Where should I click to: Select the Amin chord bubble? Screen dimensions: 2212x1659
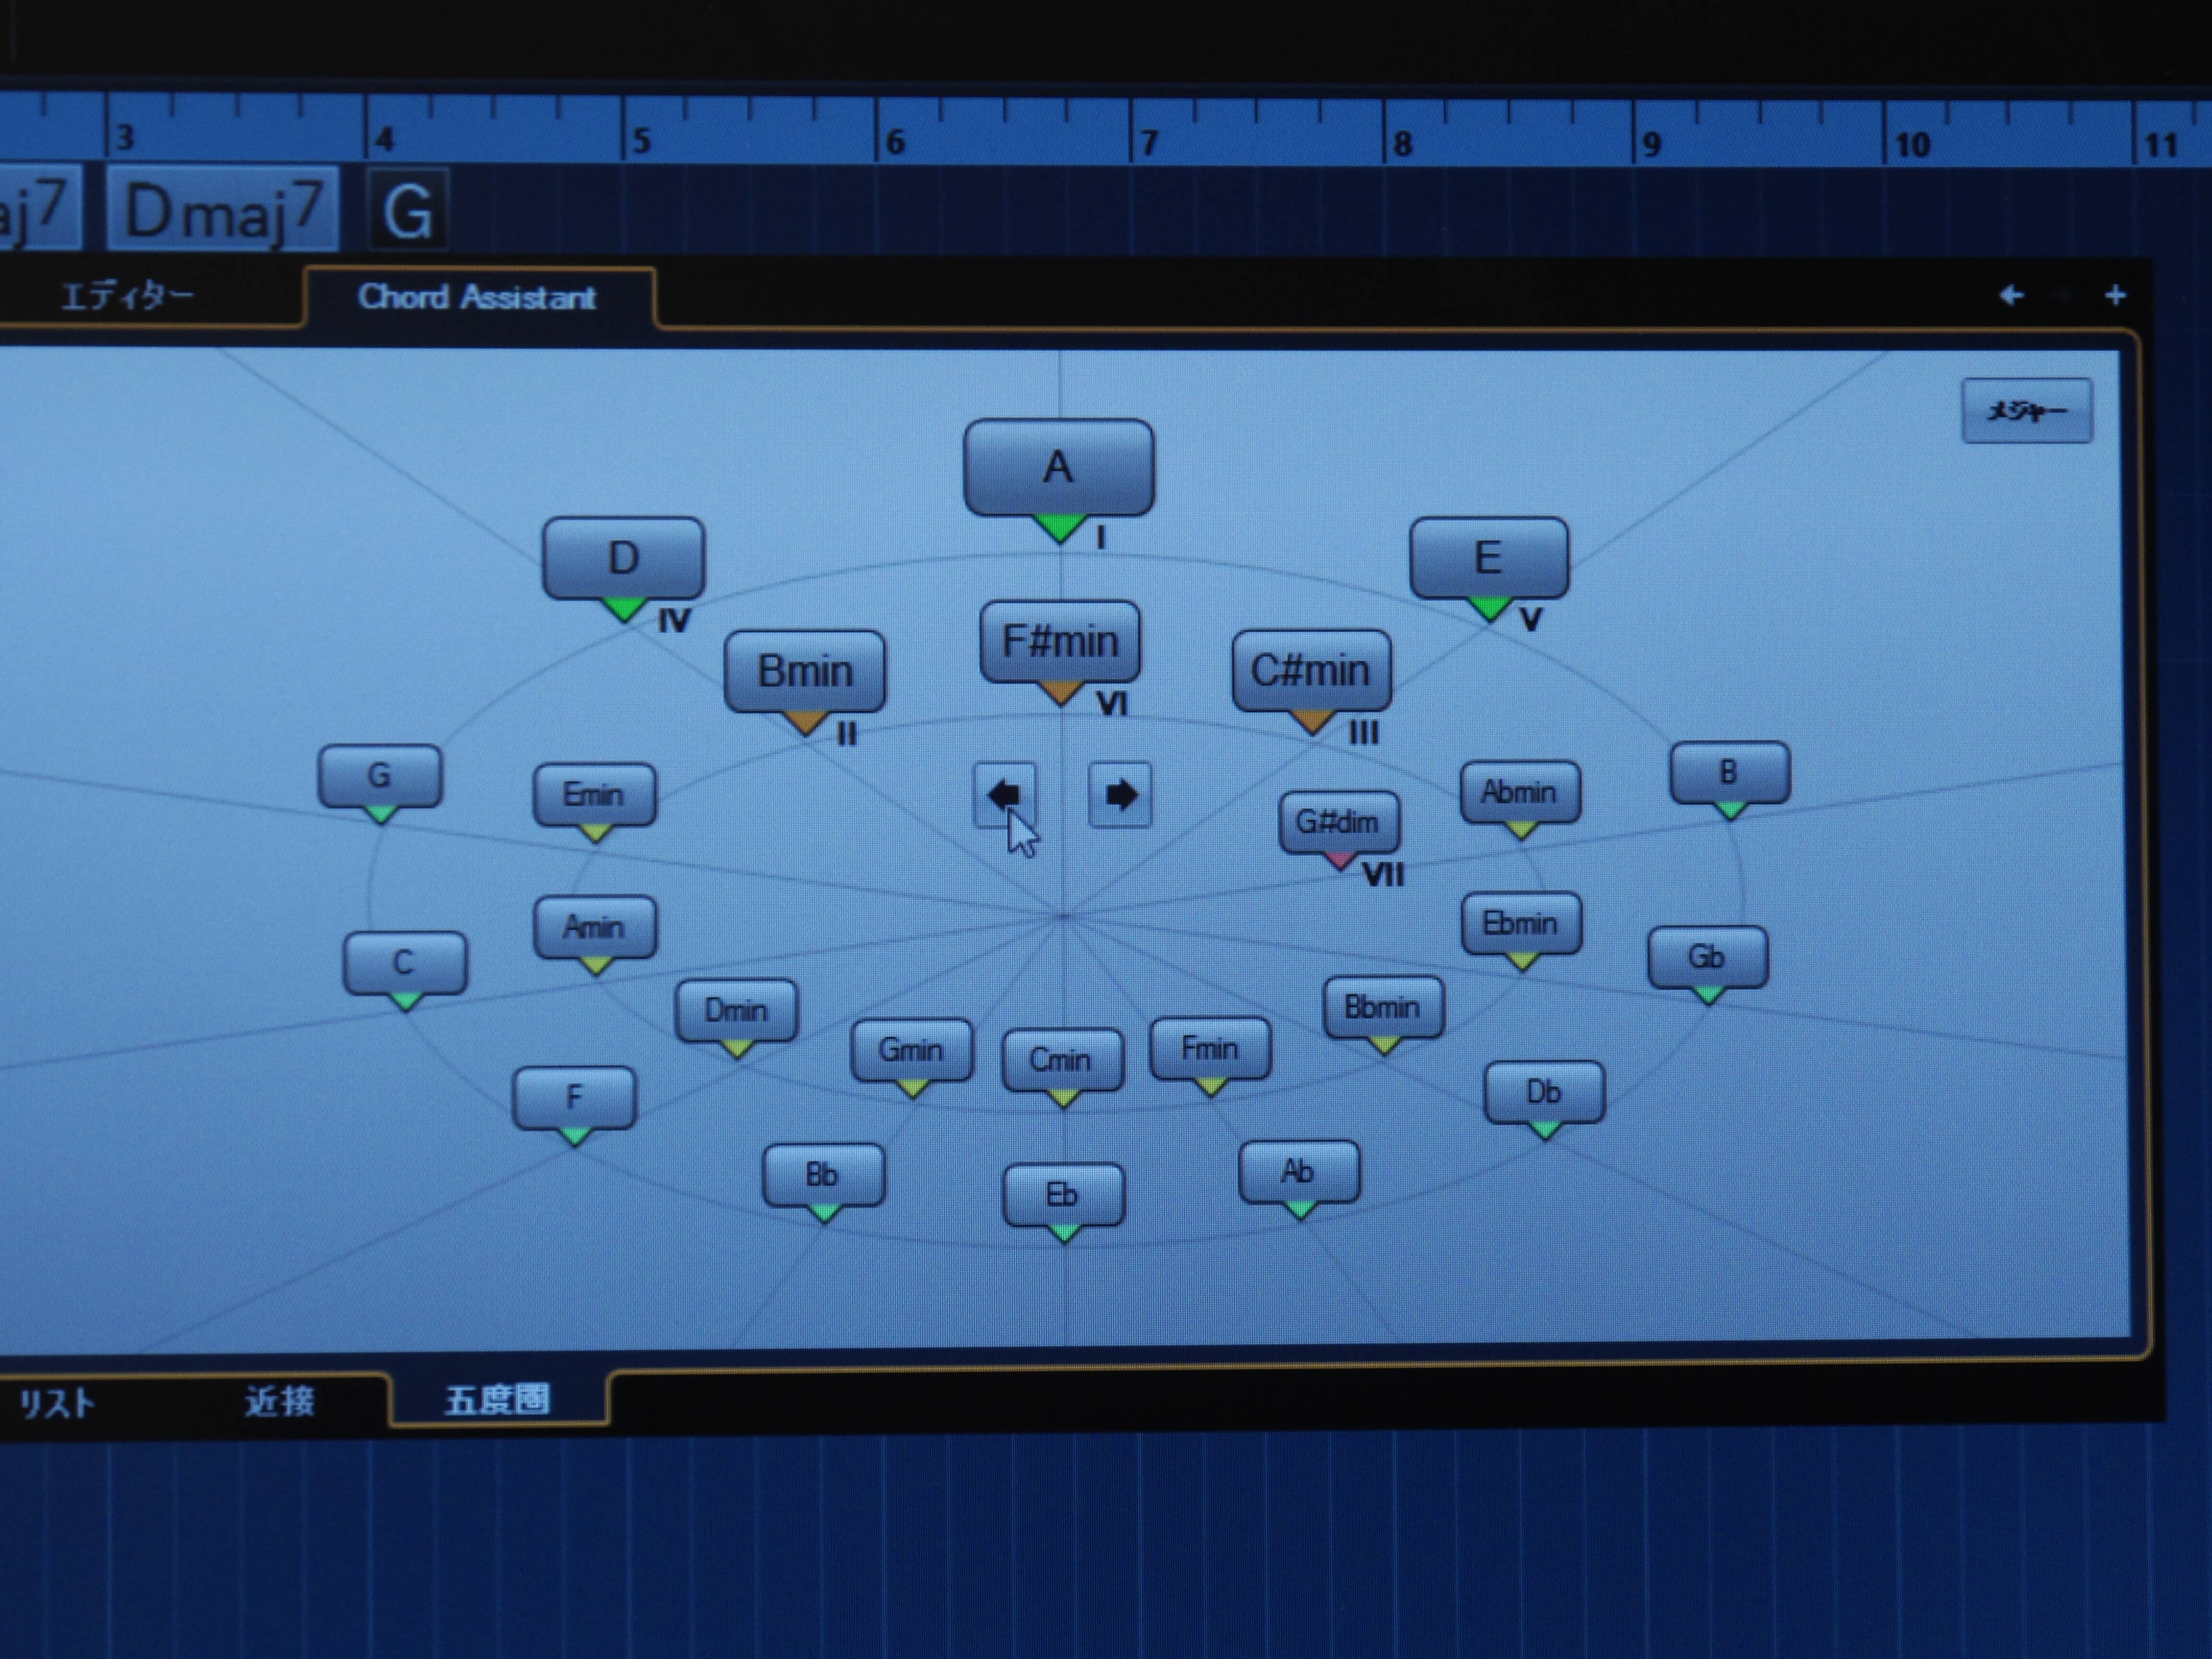[595, 927]
